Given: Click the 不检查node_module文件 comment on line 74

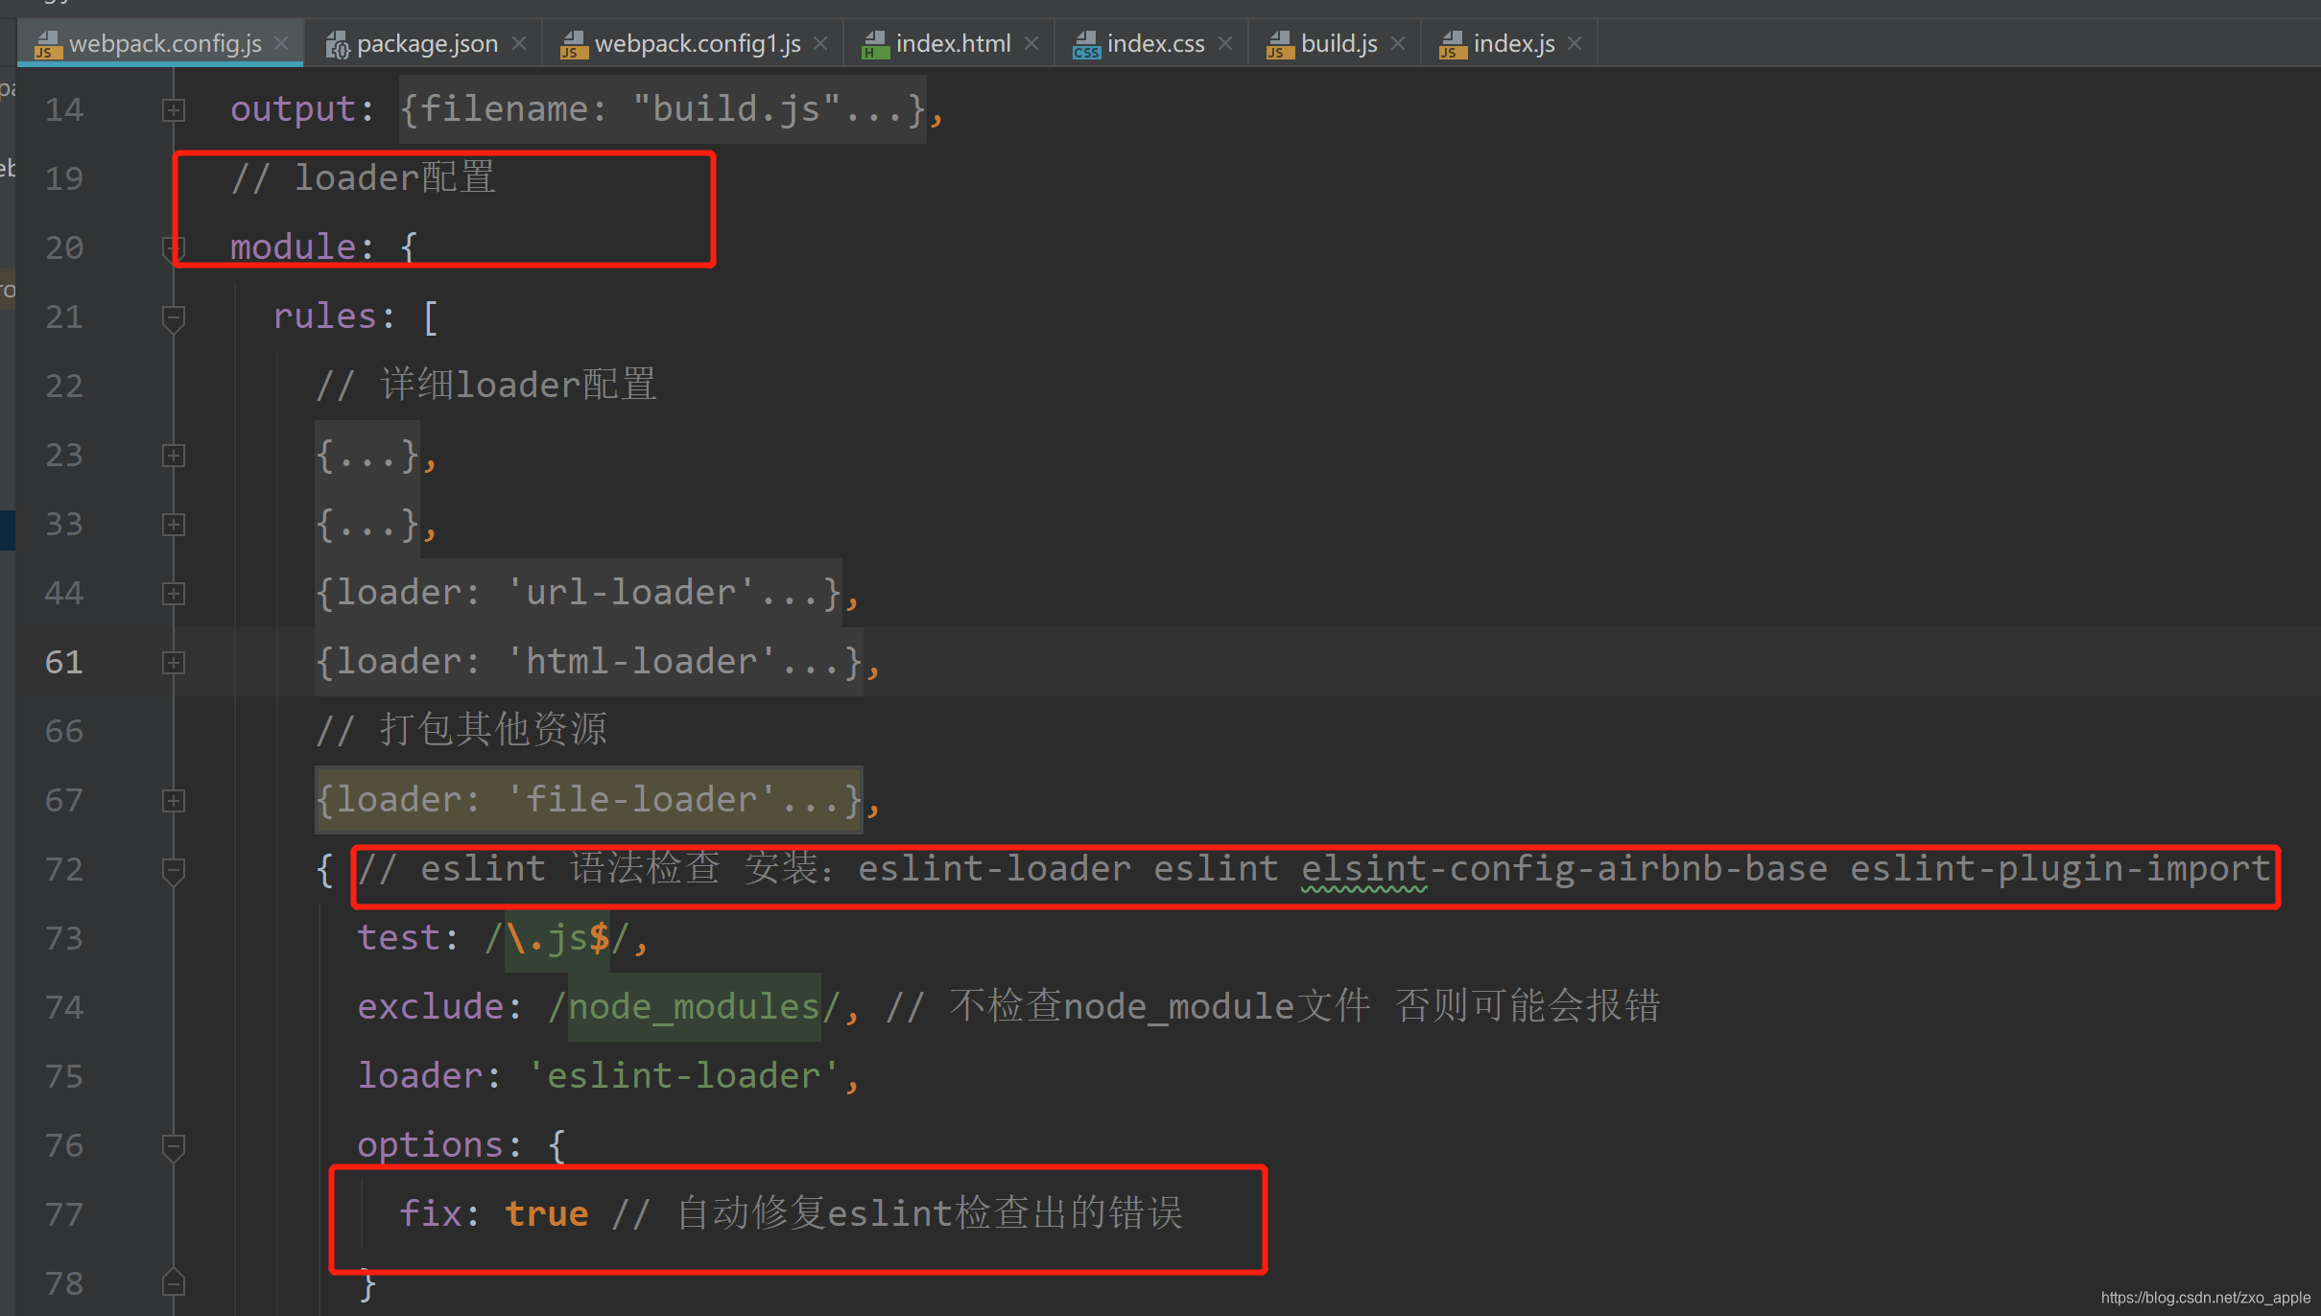Looking at the screenshot, I should click(1160, 1007).
